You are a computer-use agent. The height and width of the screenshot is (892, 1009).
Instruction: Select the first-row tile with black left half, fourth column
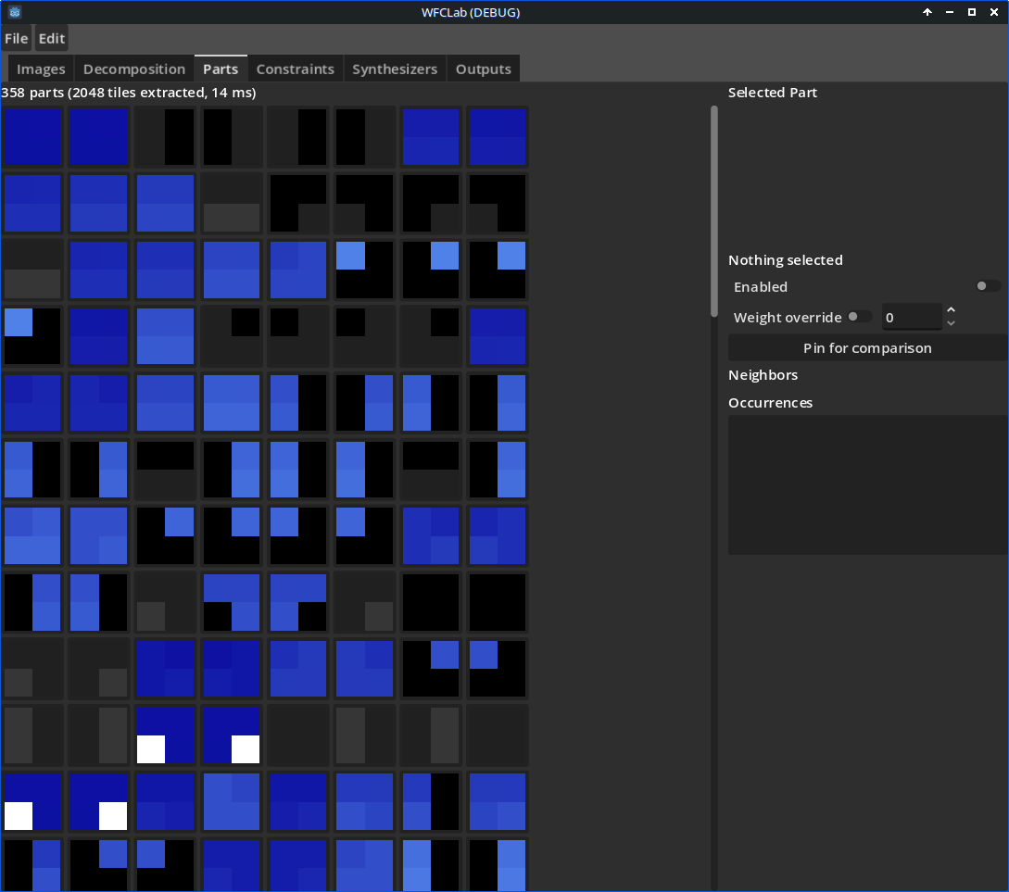coord(232,137)
